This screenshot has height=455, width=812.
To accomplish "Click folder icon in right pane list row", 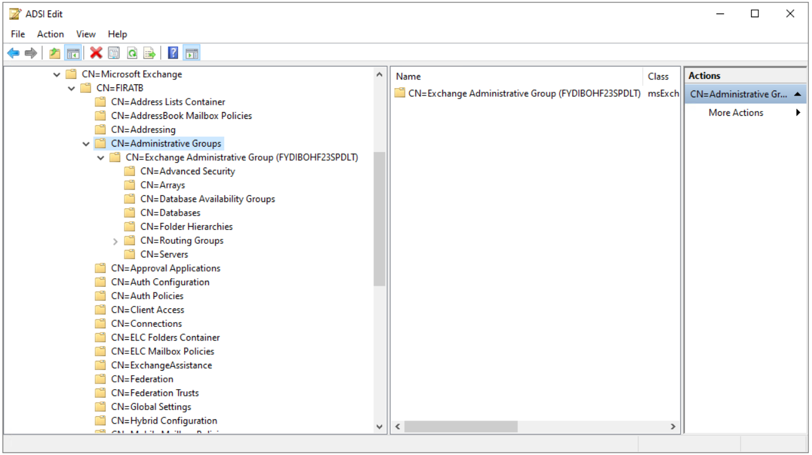I will pos(400,94).
